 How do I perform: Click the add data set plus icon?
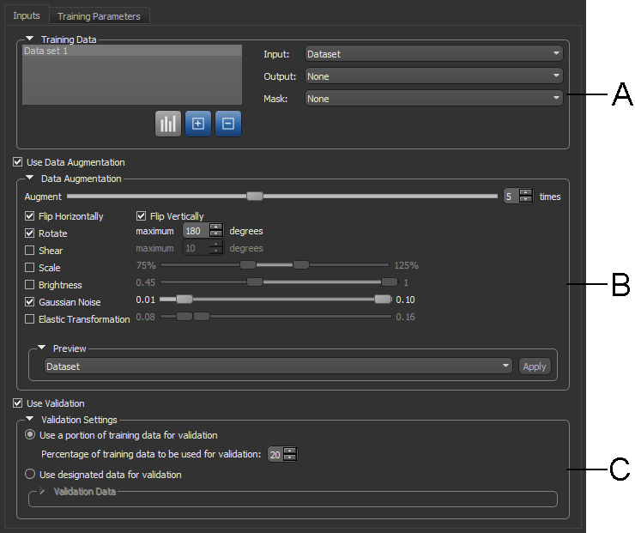pyautogui.click(x=198, y=124)
